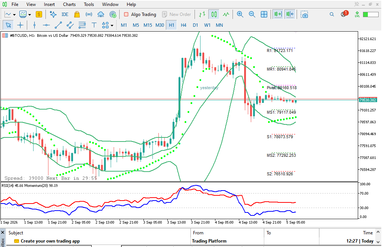Open the Window menu
The width and height of the screenshot is (382, 247).
tap(110, 4)
